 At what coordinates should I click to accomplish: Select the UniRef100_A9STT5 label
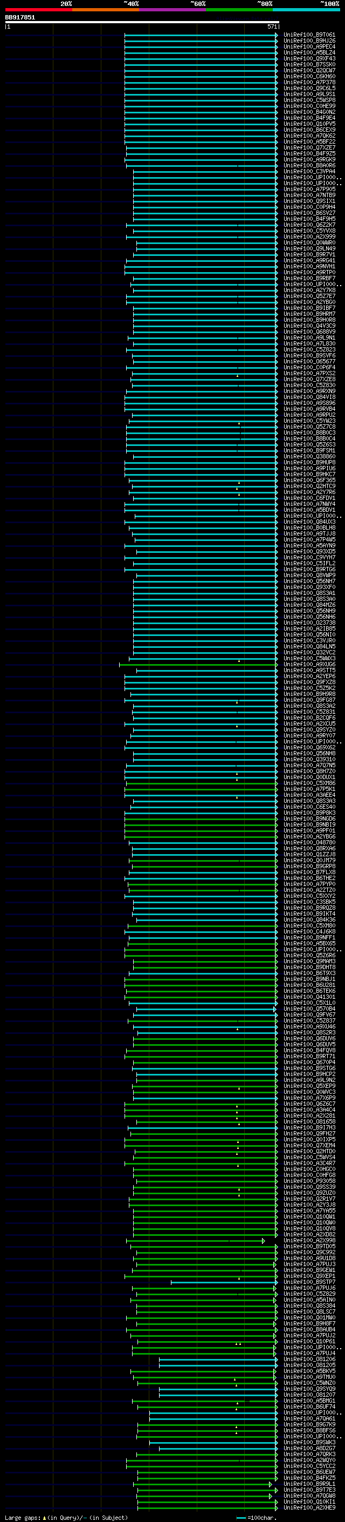(309, 670)
